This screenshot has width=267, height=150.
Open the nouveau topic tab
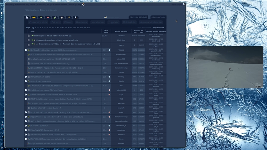pos(158,17)
